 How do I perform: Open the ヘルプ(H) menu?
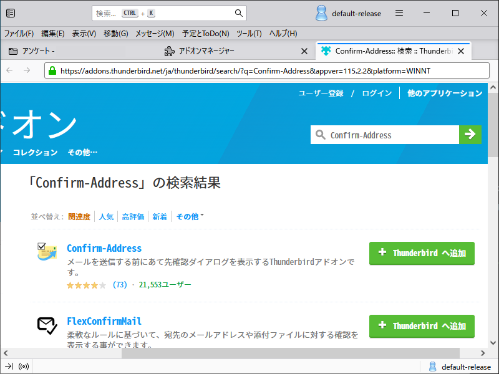(283, 34)
